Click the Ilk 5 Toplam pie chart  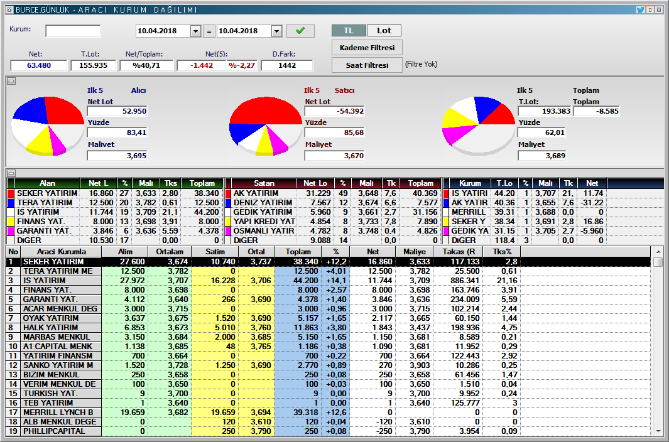(479, 126)
